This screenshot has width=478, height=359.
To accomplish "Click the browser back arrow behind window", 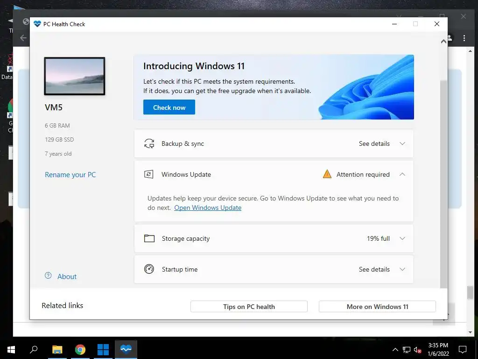I will (23, 38).
